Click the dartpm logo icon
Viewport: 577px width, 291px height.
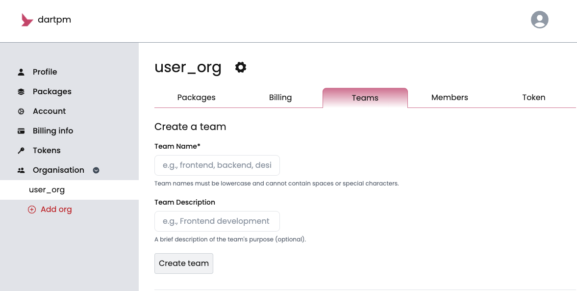pyautogui.click(x=27, y=20)
